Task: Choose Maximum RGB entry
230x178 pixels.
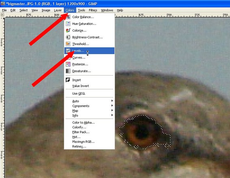Action: [89, 142]
